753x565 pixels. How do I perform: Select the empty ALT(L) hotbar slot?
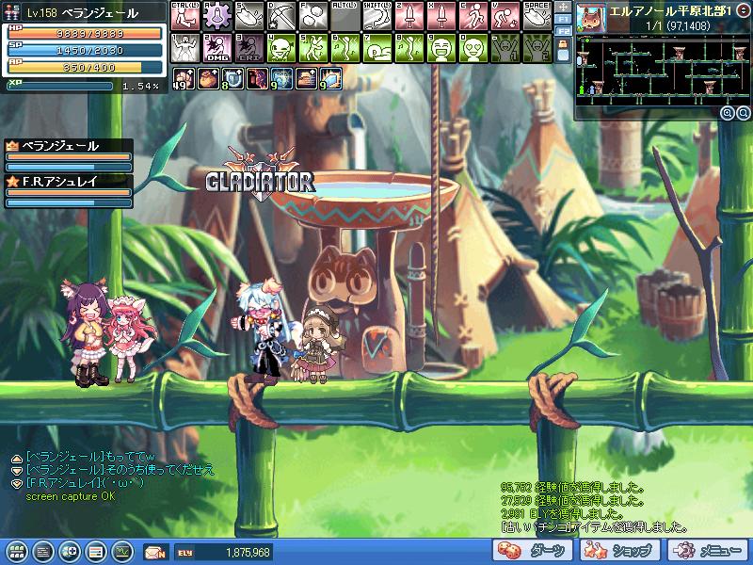point(345,15)
